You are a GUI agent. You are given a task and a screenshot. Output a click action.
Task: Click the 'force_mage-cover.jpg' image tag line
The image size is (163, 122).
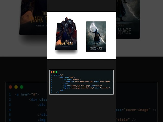tap(90, 82)
